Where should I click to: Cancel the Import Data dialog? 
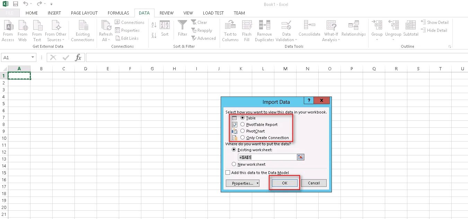coord(314,183)
